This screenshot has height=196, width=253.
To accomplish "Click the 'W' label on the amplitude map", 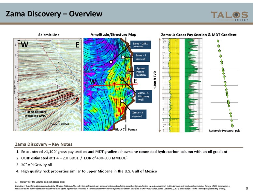I will click(x=94, y=82).
